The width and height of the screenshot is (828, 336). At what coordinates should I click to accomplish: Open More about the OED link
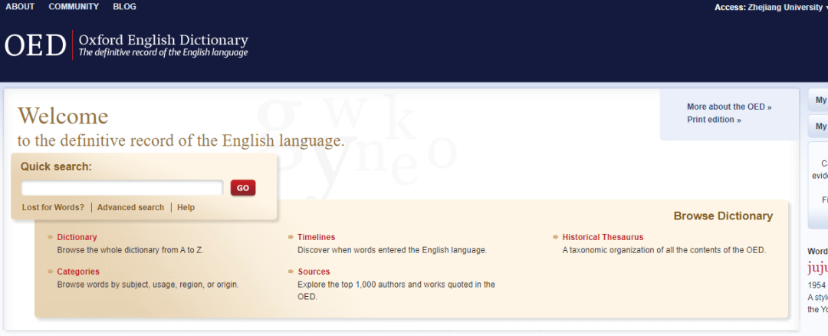coord(729,107)
